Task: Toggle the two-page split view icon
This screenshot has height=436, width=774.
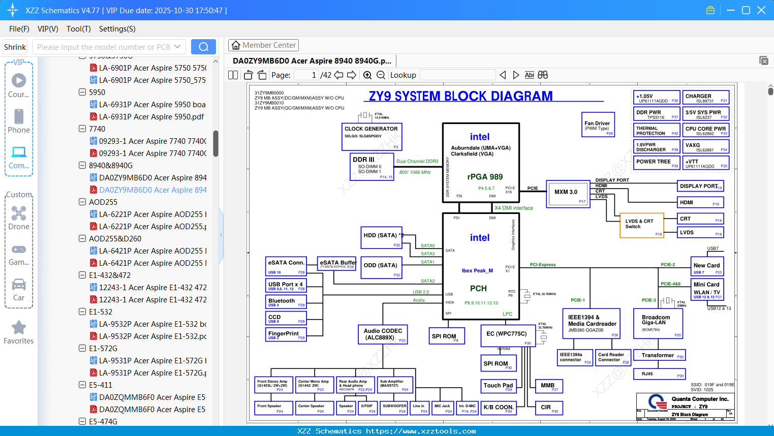Action: [233, 75]
